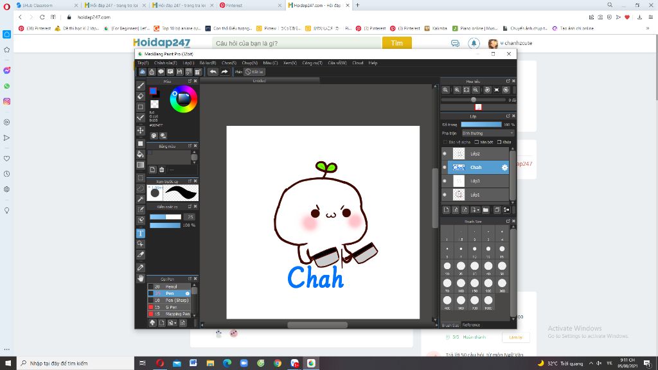Image resolution: width=658 pixels, height=370 pixels.
Task: Toggle the Xén bớt clipping checkbox
Action: click(x=476, y=142)
